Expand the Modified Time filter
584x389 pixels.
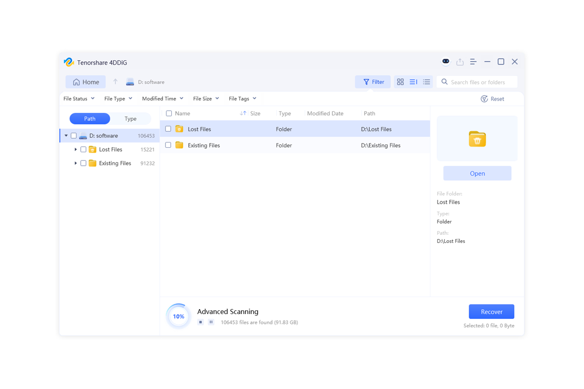(162, 98)
